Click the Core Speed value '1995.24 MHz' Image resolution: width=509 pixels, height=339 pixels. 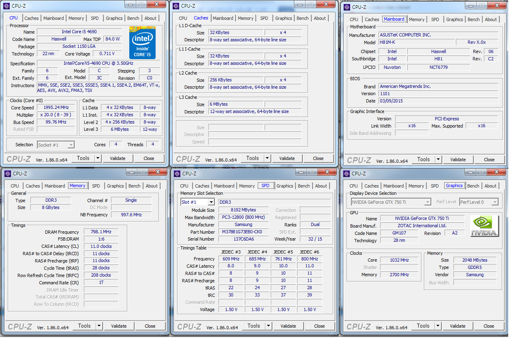[x=56, y=108]
